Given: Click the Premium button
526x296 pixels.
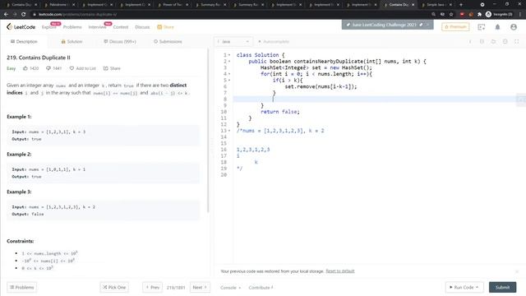Looking at the screenshot, I should pyautogui.click(x=455, y=27).
